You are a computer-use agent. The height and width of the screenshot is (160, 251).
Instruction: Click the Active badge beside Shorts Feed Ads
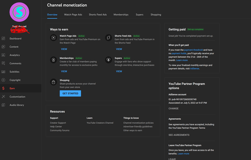136,36
